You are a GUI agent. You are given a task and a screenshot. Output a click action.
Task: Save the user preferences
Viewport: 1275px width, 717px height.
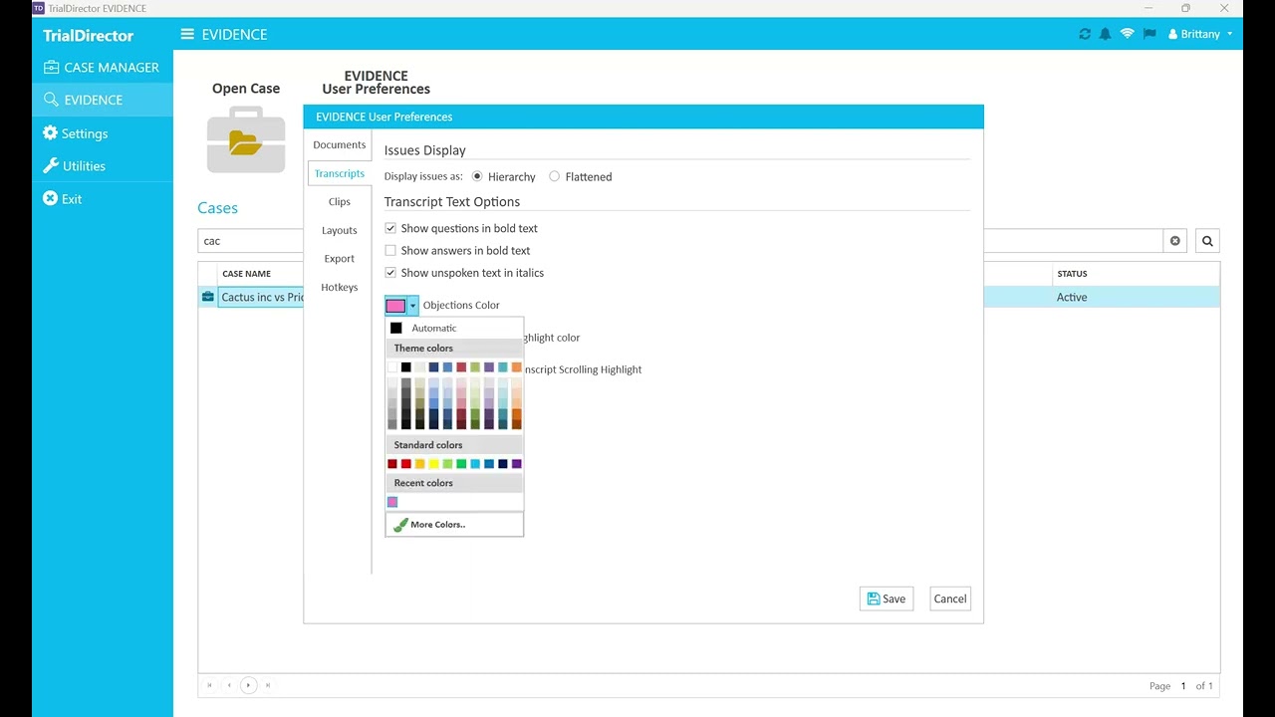[x=887, y=598]
